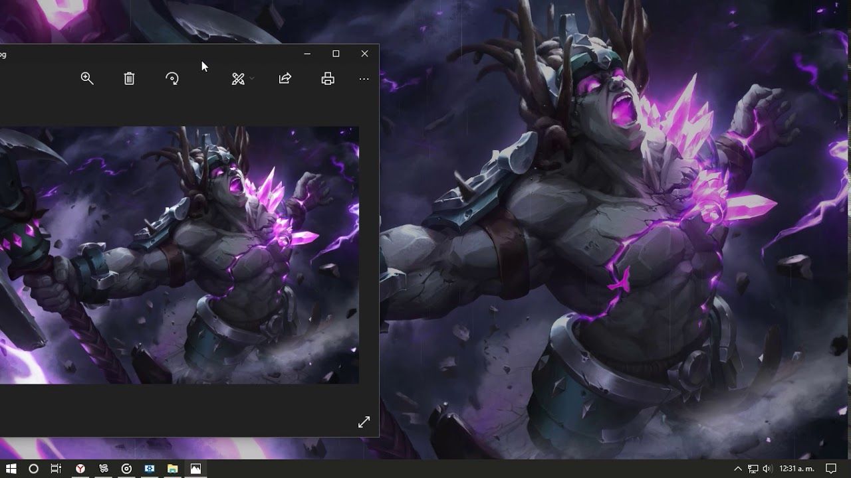Print the image using the printer icon
This screenshot has width=851, height=478.
pos(328,78)
